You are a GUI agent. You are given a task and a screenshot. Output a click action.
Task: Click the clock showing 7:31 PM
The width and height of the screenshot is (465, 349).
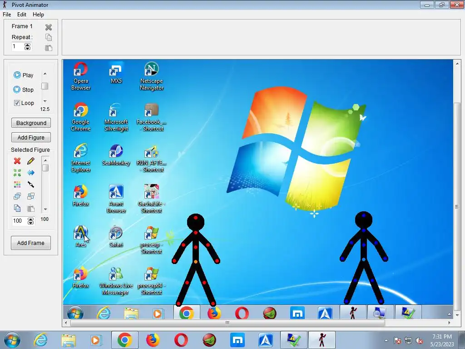pyautogui.click(x=442, y=337)
